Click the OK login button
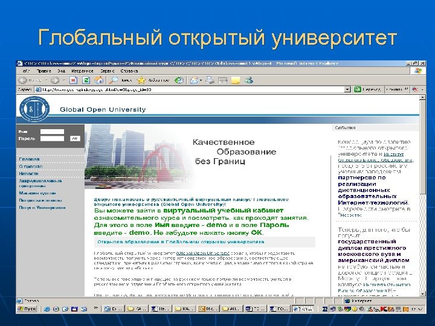The width and height of the screenshot is (435, 326). pos(75,138)
